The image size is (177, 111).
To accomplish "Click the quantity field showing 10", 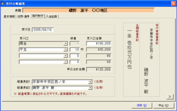I will click(x=75, y=50).
